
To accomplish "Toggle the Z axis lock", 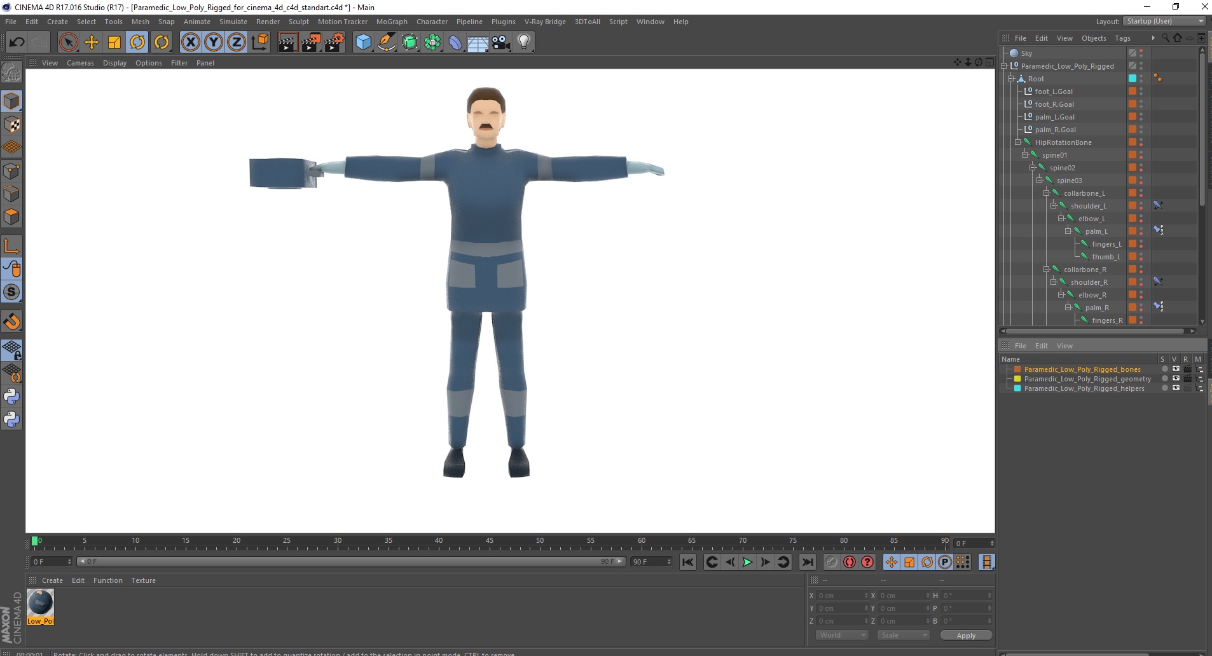I will pyautogui.click(x=237, y=43).
